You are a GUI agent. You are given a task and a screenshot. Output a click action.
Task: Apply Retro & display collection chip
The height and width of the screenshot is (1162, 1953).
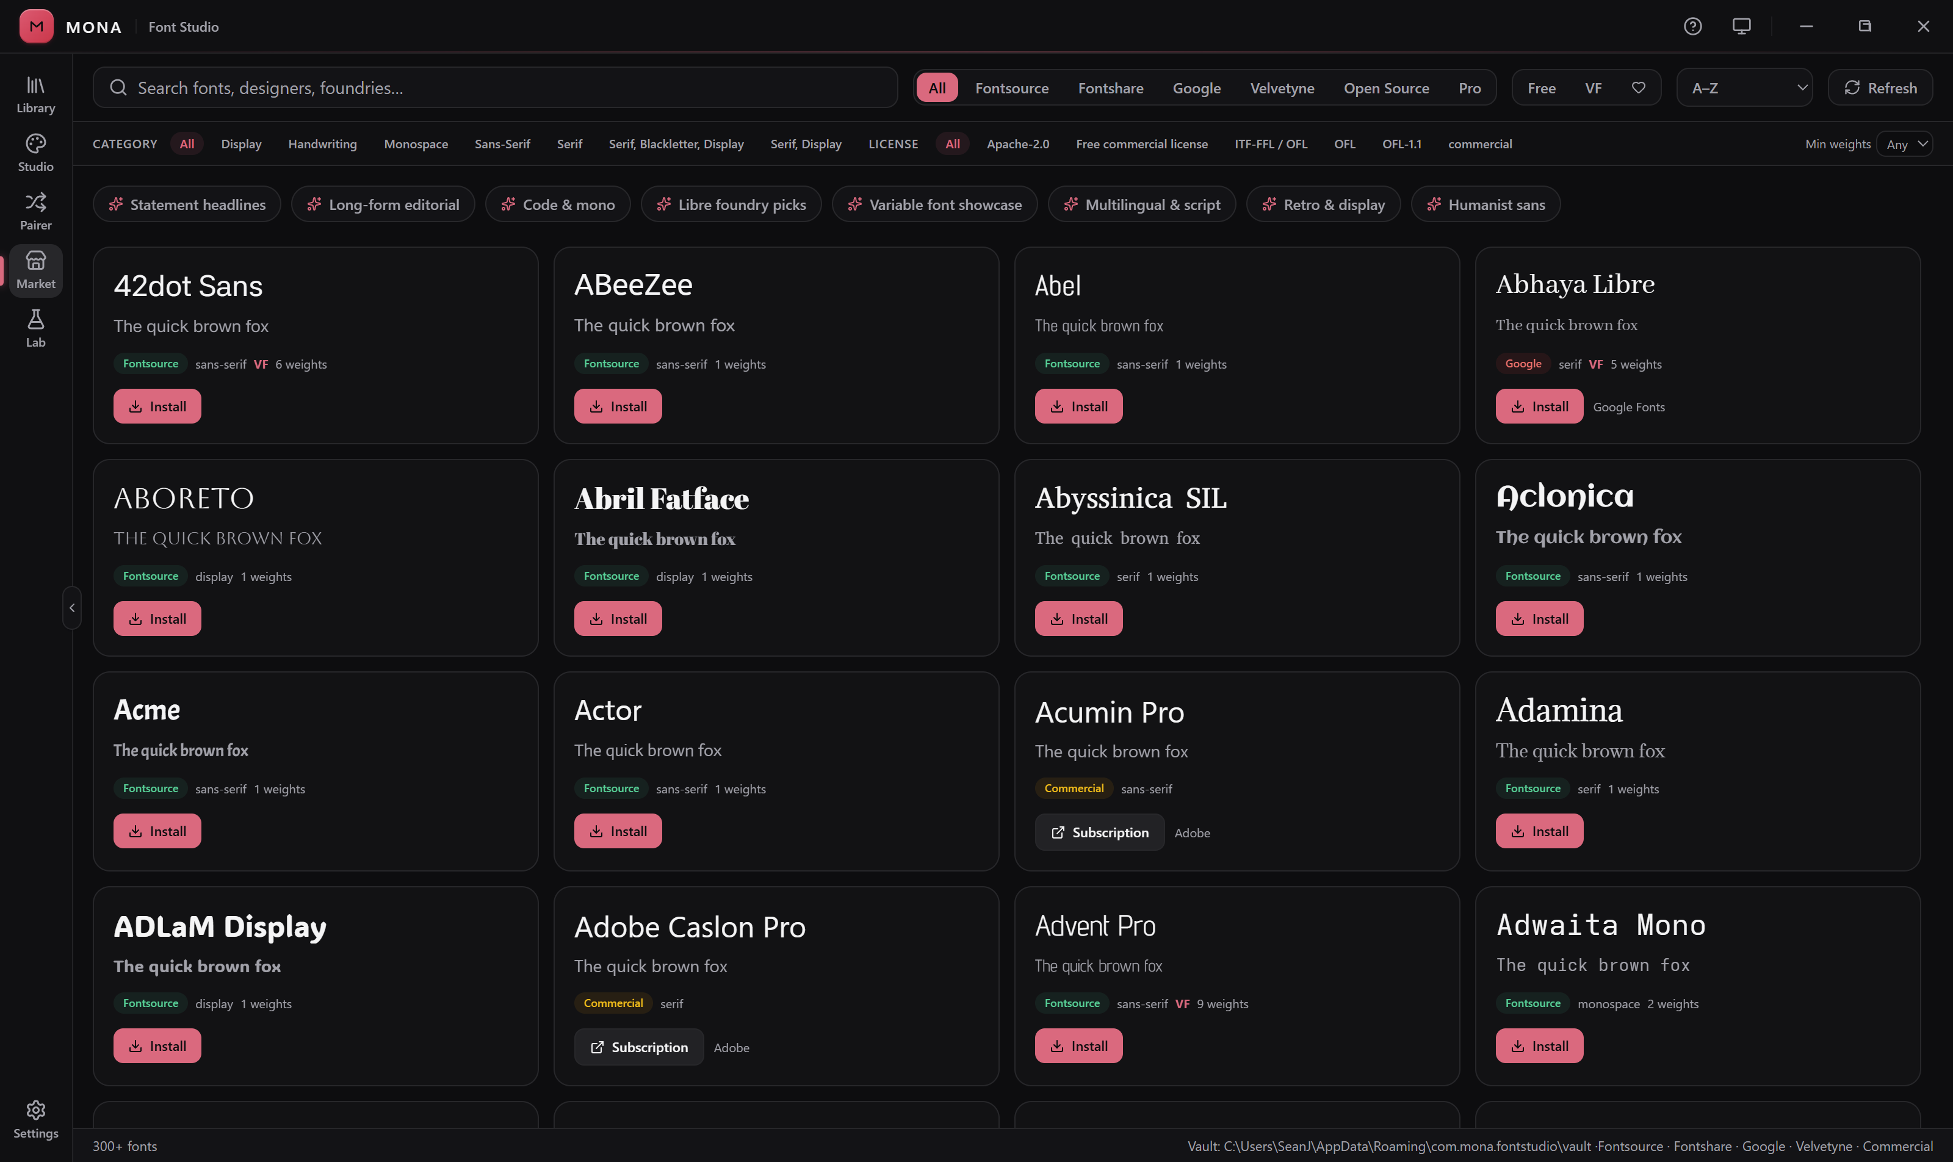(x=1323, y=204)
